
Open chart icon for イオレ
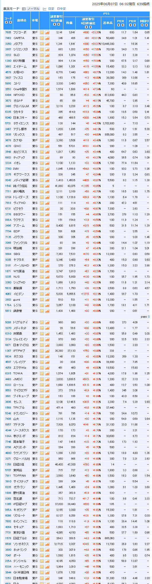[x=47, y=163]
